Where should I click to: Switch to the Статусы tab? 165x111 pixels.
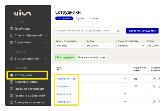93,18
